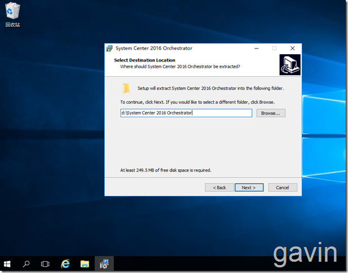The width and height of the screenshot is (348, 273).
Task: Click the window title 'System Center 2016 Orchestrator'
Action: pos(154,49)
